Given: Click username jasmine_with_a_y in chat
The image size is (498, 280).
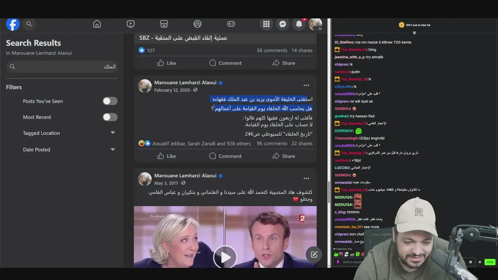Looking at the screenshot, I should tap(349, 57).
